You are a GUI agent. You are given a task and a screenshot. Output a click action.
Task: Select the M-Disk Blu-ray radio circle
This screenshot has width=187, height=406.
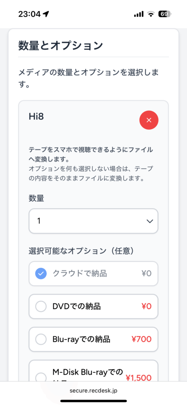click(41, 377)
